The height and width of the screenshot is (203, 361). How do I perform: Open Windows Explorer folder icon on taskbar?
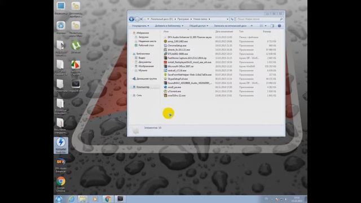click(82, 199)
